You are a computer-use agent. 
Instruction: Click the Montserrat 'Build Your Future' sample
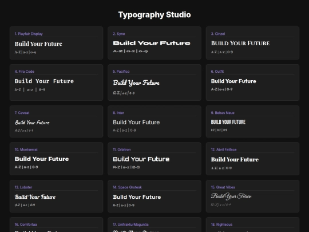point(42,159)
